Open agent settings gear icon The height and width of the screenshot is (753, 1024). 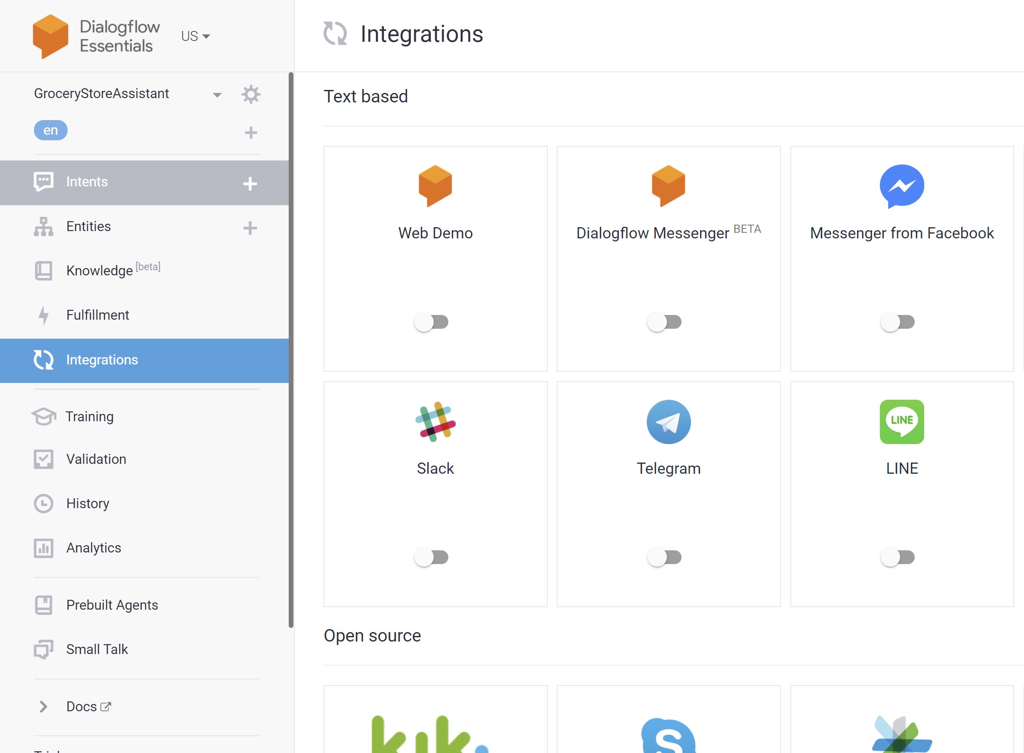[x=251, y=94]
